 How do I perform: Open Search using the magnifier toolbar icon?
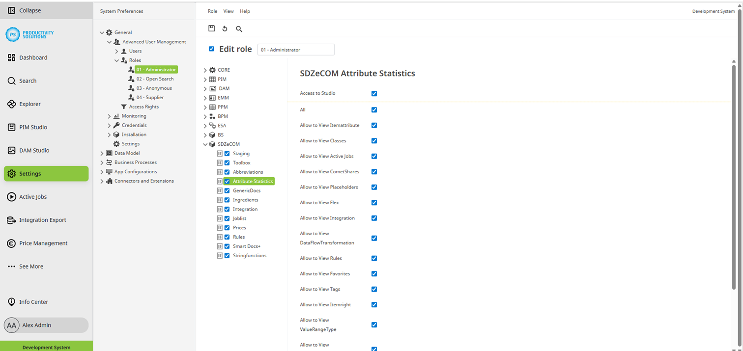coord(239,29)
